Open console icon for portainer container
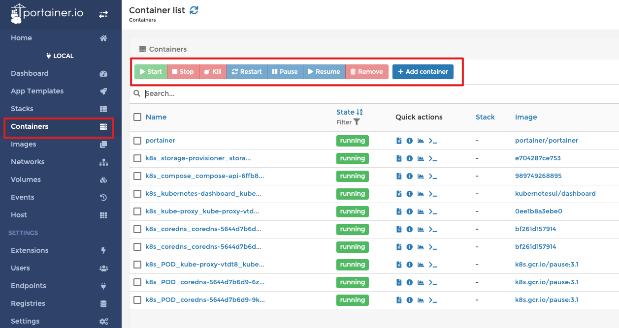 point(433,141)
